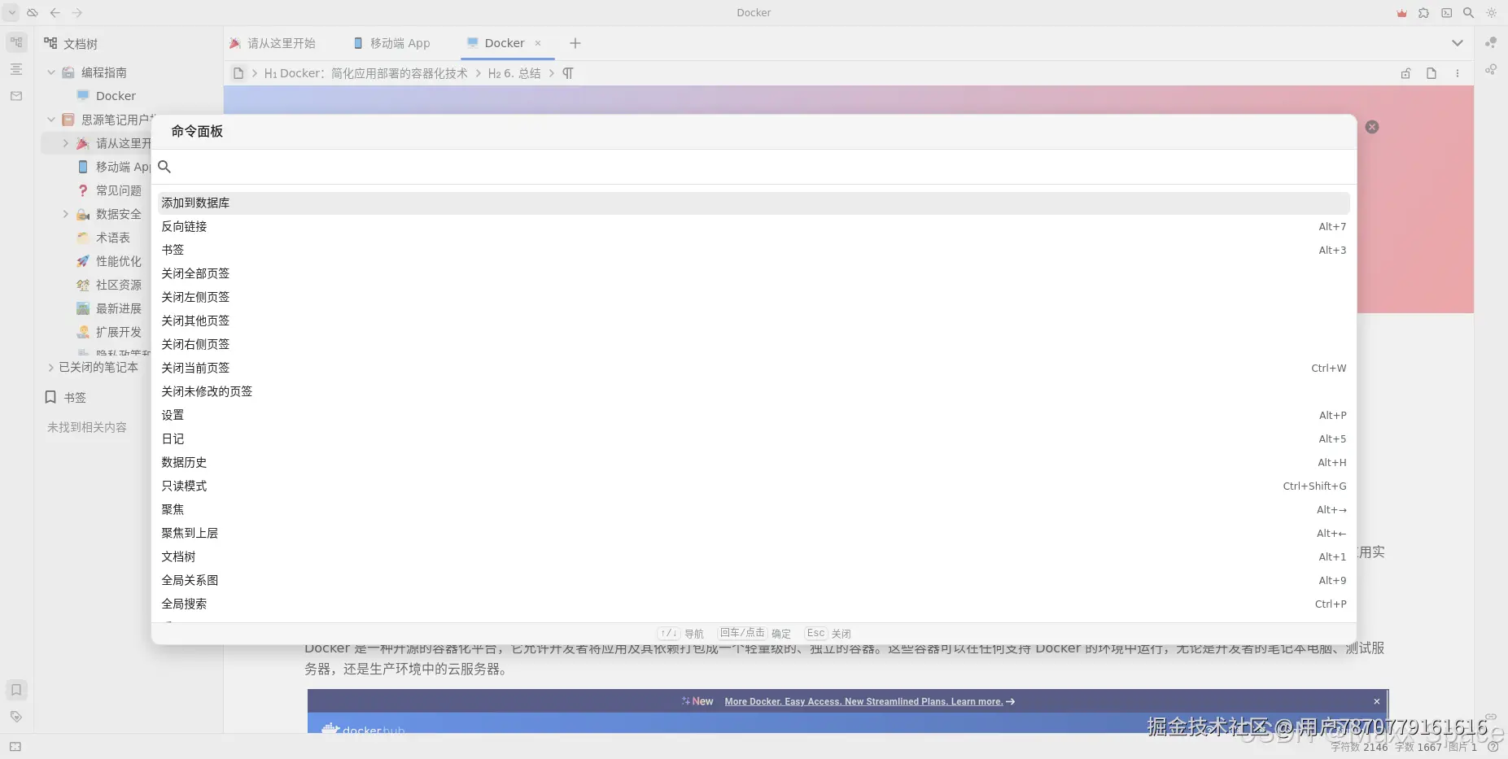The width and height of the screenshot is (1508, 759).
Task: Click the H1 Docker heading breadcrumb
Action: pyautogui.click(x=366, y=73)
